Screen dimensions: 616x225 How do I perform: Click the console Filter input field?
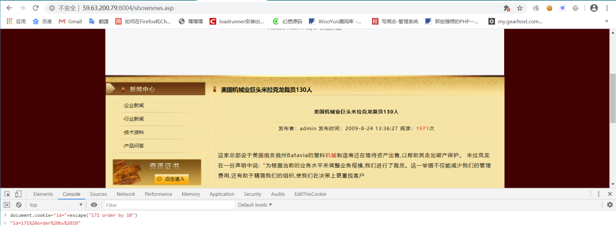169,205
